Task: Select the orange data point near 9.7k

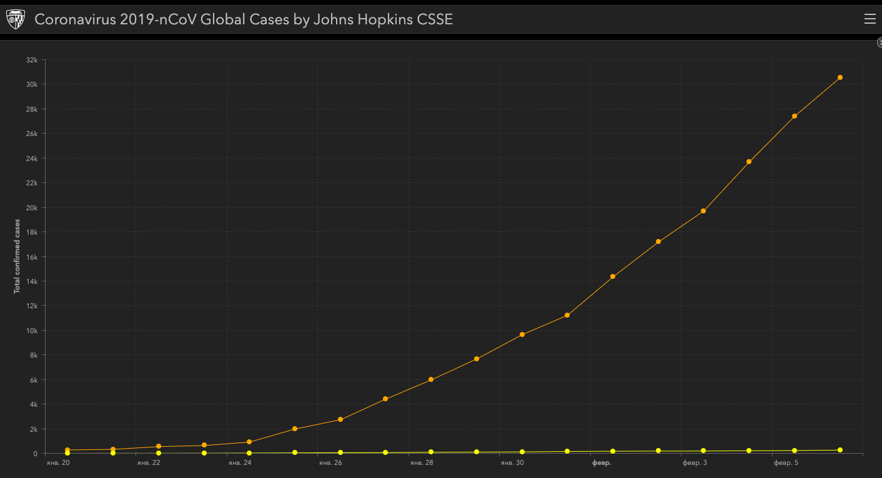Action: pyautogui.click(x=522, y=334)
